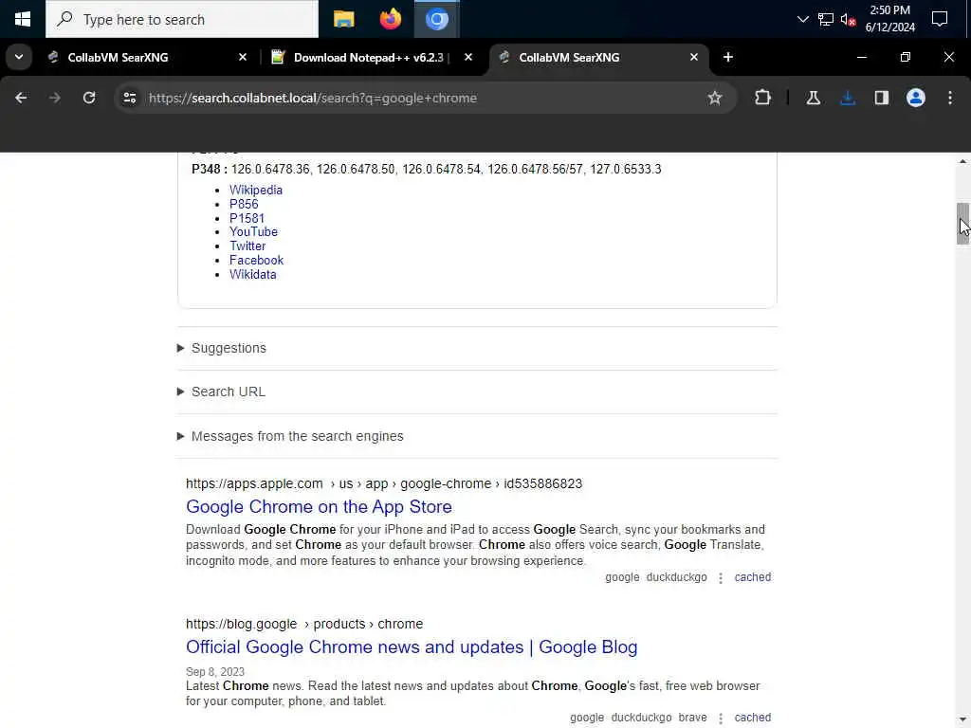Image resolution: width=971 pixels, height=728 pixels.
Task: Follow the P1581 link
Action: 247,219
